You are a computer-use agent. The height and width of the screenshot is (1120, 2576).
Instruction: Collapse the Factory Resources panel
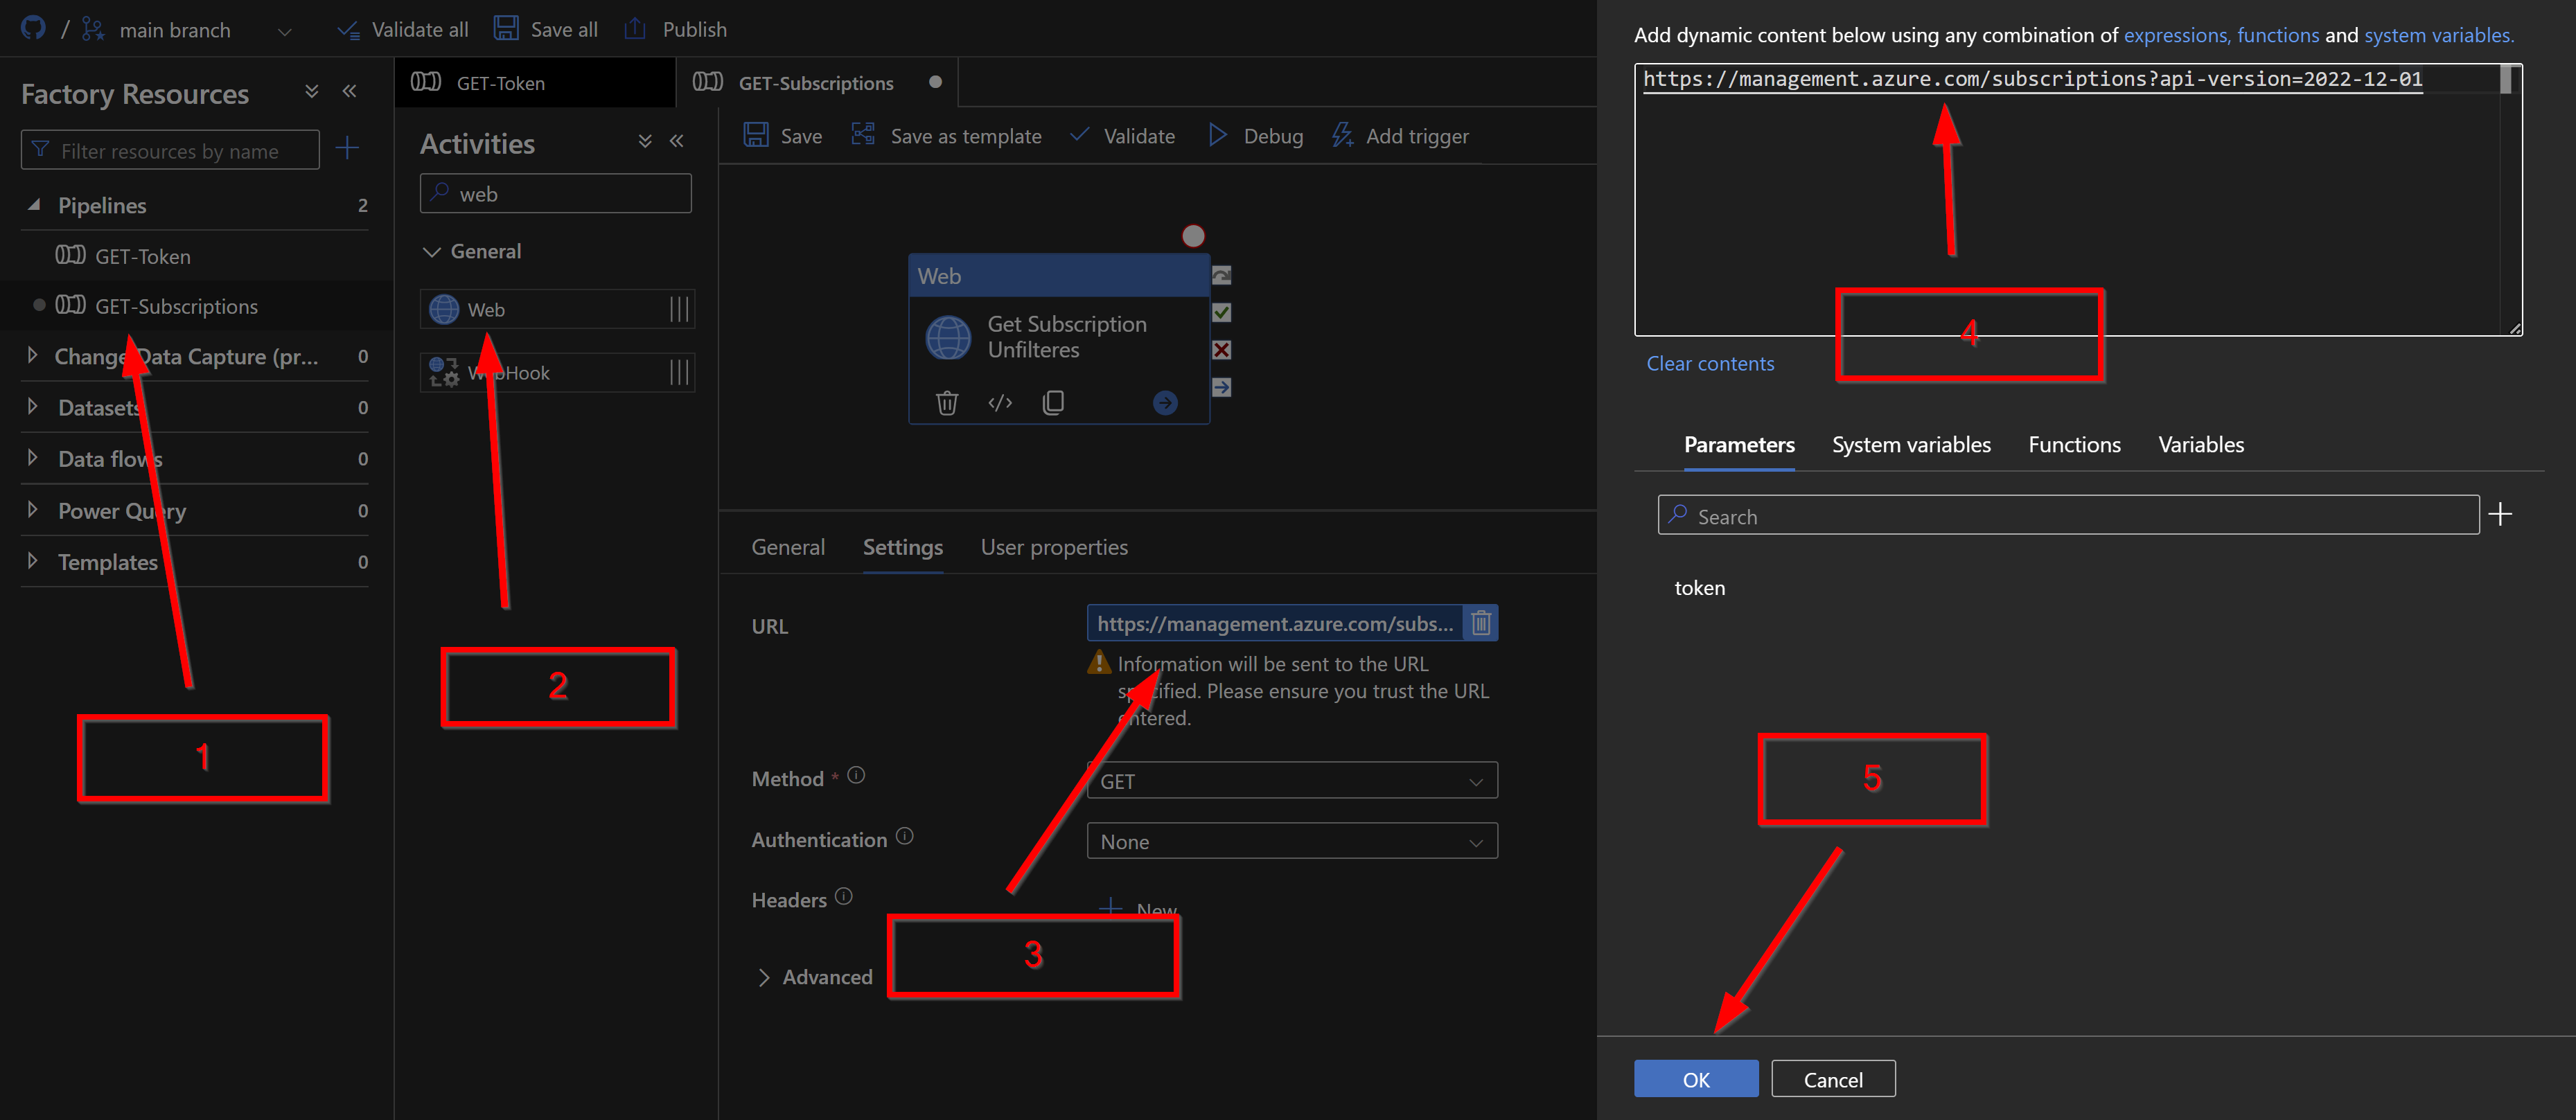349,92
